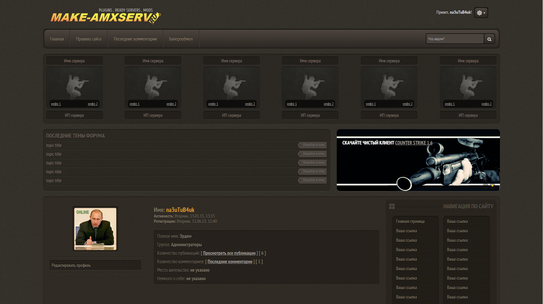The height and width of the screenshot is (304, 543).
Task: Open the fifth 'topic title' forum row
Action: pos(54,181)
